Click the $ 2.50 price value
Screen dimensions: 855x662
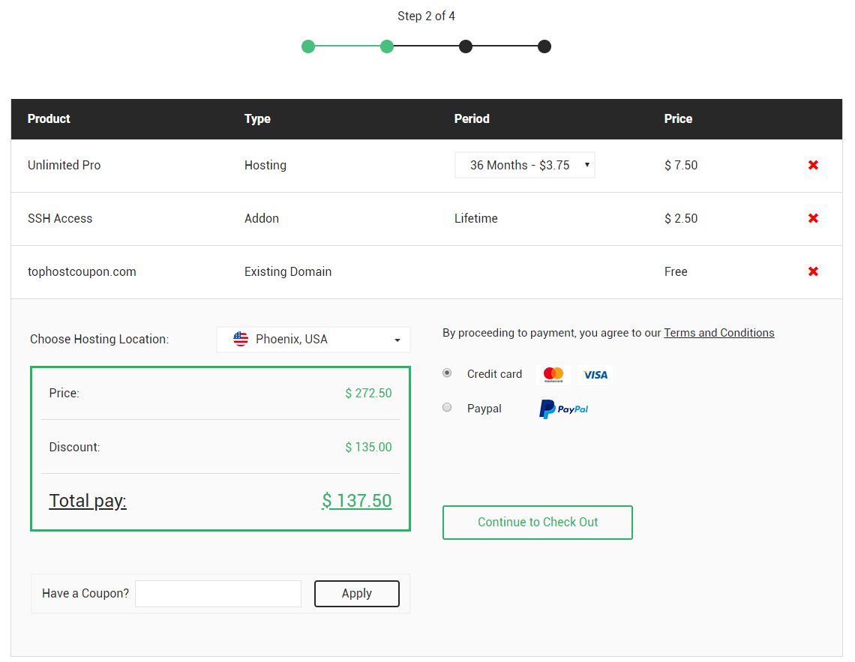pyautogui.click(x=681, y=218)
